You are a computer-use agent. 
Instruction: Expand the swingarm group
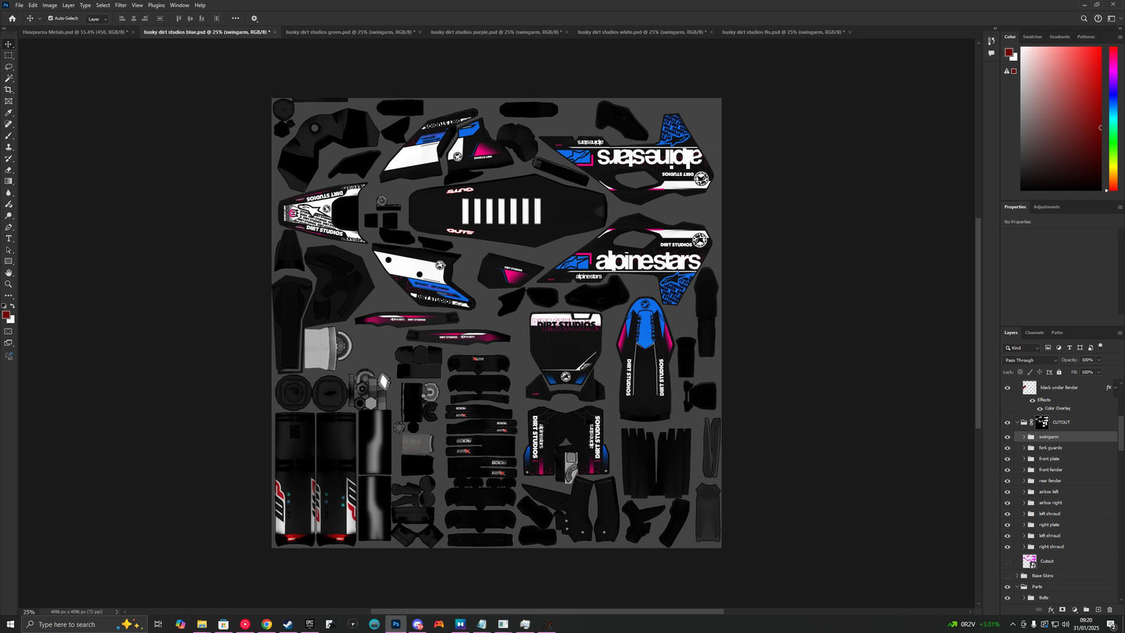[1024, 437]
